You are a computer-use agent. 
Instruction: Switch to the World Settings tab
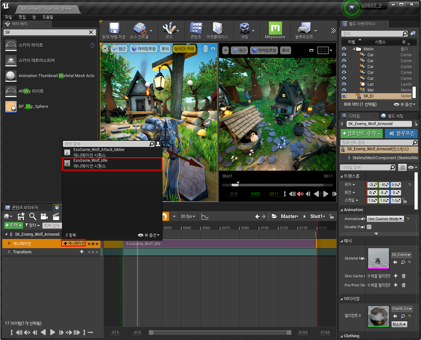(x=395, y=116)
